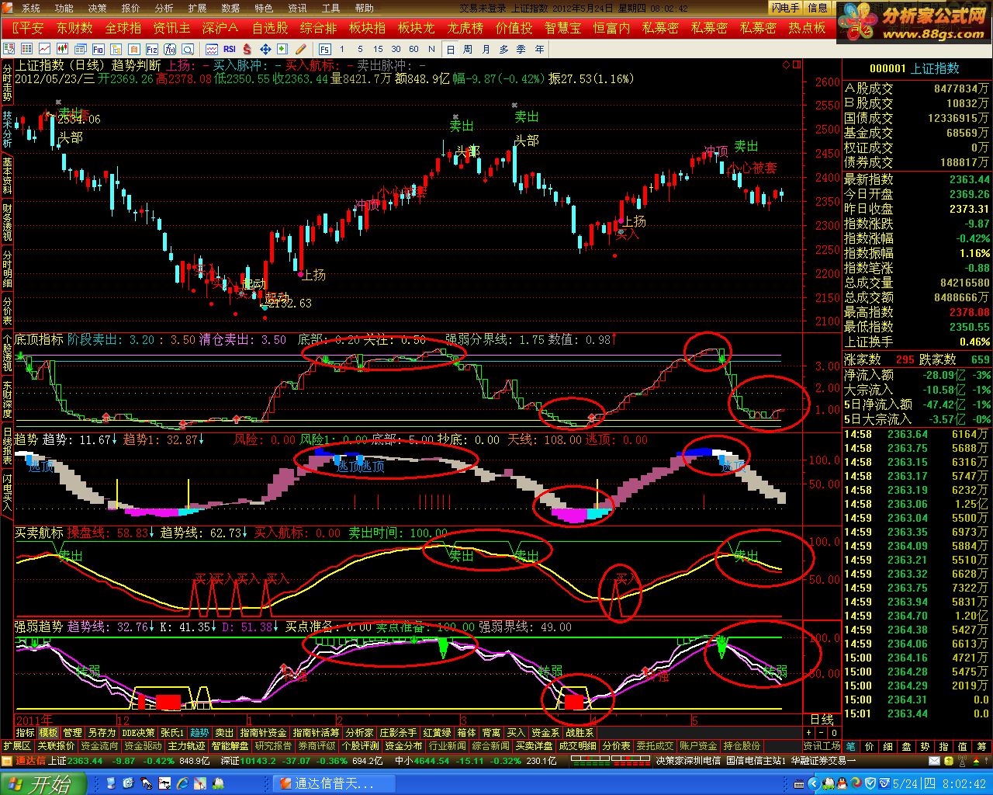Image resolution: width=993 pixels, height=795 pixels.
Task: Select the pencil drawing tool icon
Action: 301,49
